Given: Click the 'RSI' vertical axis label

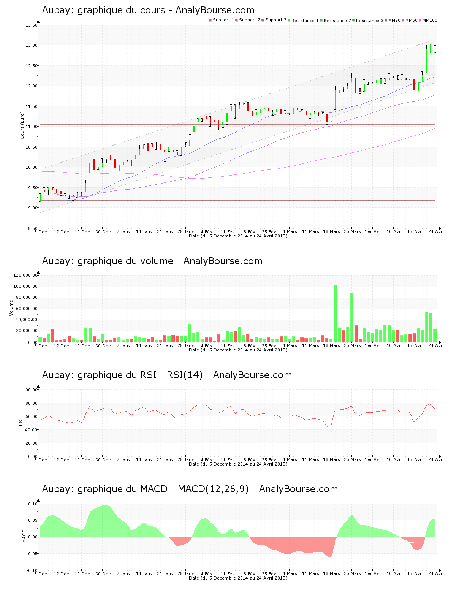Looking at the screenshot, I should (x=21, y=421).
